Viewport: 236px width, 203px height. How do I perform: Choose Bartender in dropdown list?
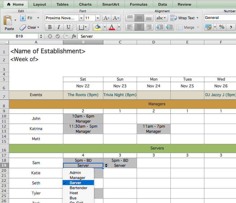[78, 188]
